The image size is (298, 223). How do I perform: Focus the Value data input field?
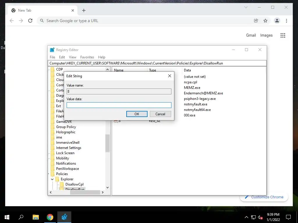point(119,105)
